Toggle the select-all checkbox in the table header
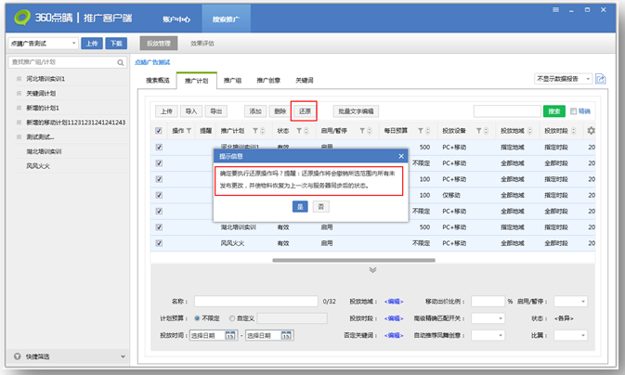Screen dimensions: 625x375 [x=159, y=131]
